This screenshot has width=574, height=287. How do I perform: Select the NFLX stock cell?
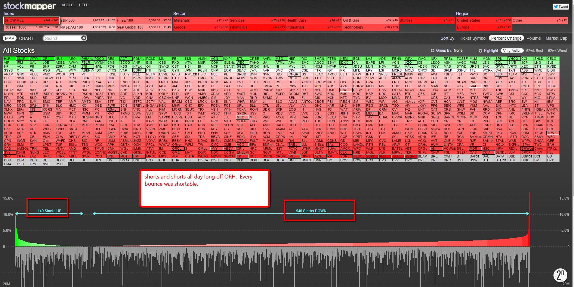(x=139, y=67)
